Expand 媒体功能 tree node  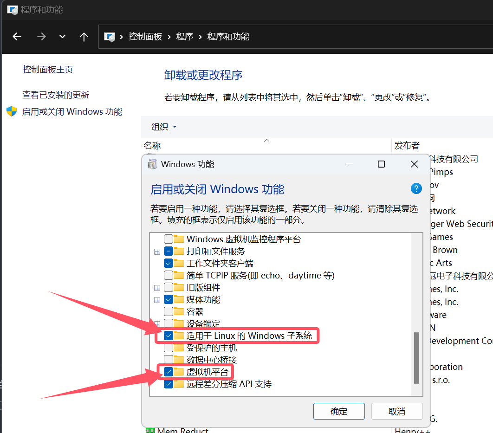point(157,300)
